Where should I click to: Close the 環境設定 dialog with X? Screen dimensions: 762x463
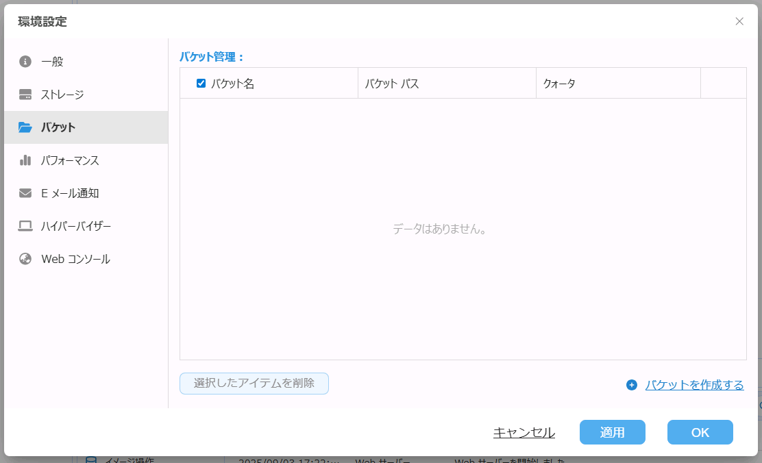(x=739, y=21)
